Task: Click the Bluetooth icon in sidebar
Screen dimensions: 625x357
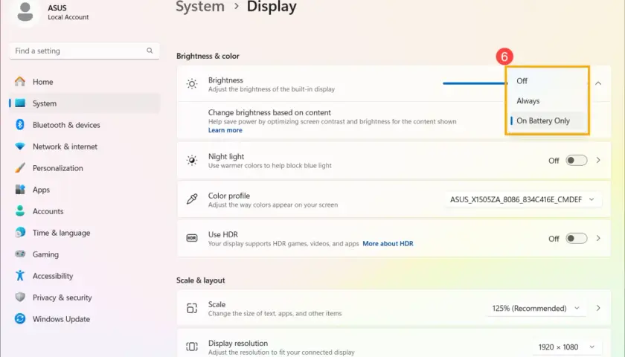Action: tap(20, 125)
